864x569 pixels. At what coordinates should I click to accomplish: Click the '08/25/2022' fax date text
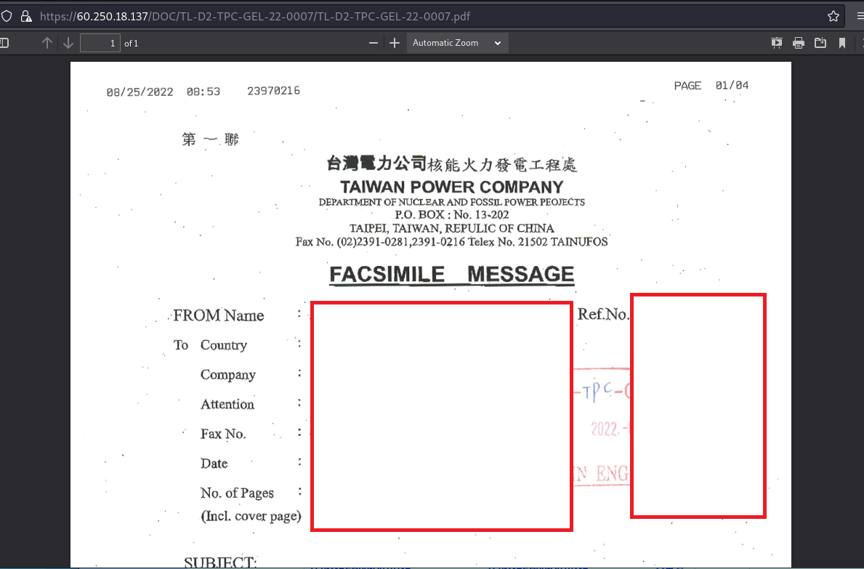click(x=140, y=92)
